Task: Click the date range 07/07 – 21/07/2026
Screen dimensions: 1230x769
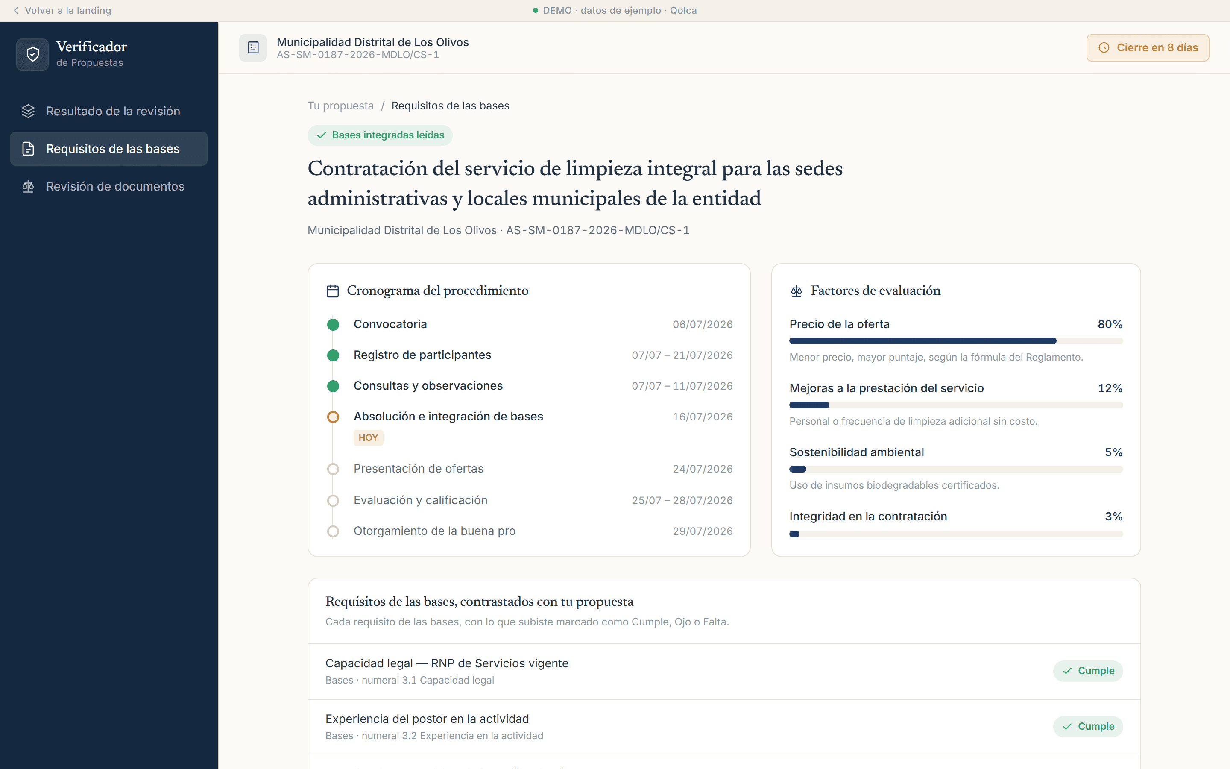Action: (x=682, y=355)
